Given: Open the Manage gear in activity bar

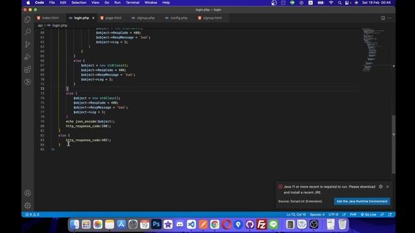Looking at the screenshot, I should [x=27, y=205].
